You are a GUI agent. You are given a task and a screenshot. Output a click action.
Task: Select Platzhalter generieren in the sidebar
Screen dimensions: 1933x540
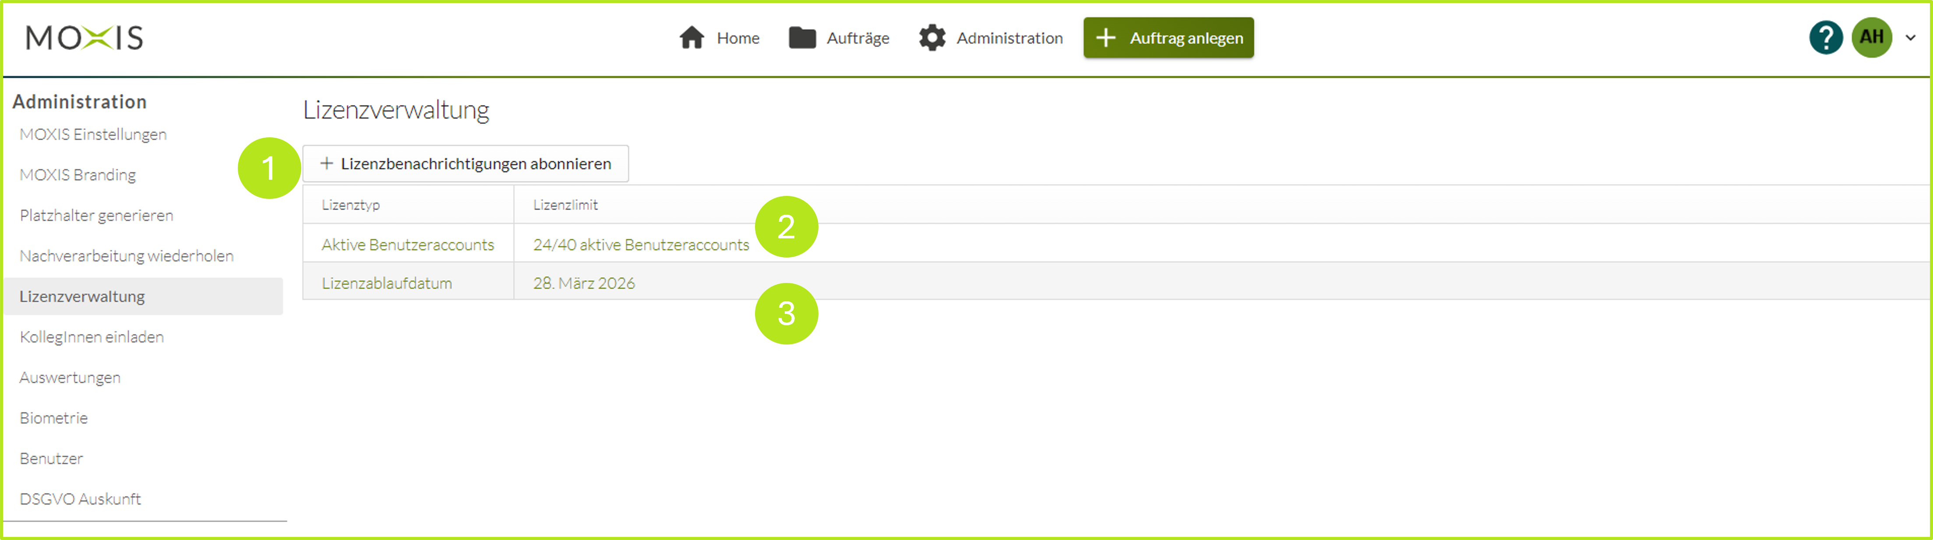click(x=97, y=215)
